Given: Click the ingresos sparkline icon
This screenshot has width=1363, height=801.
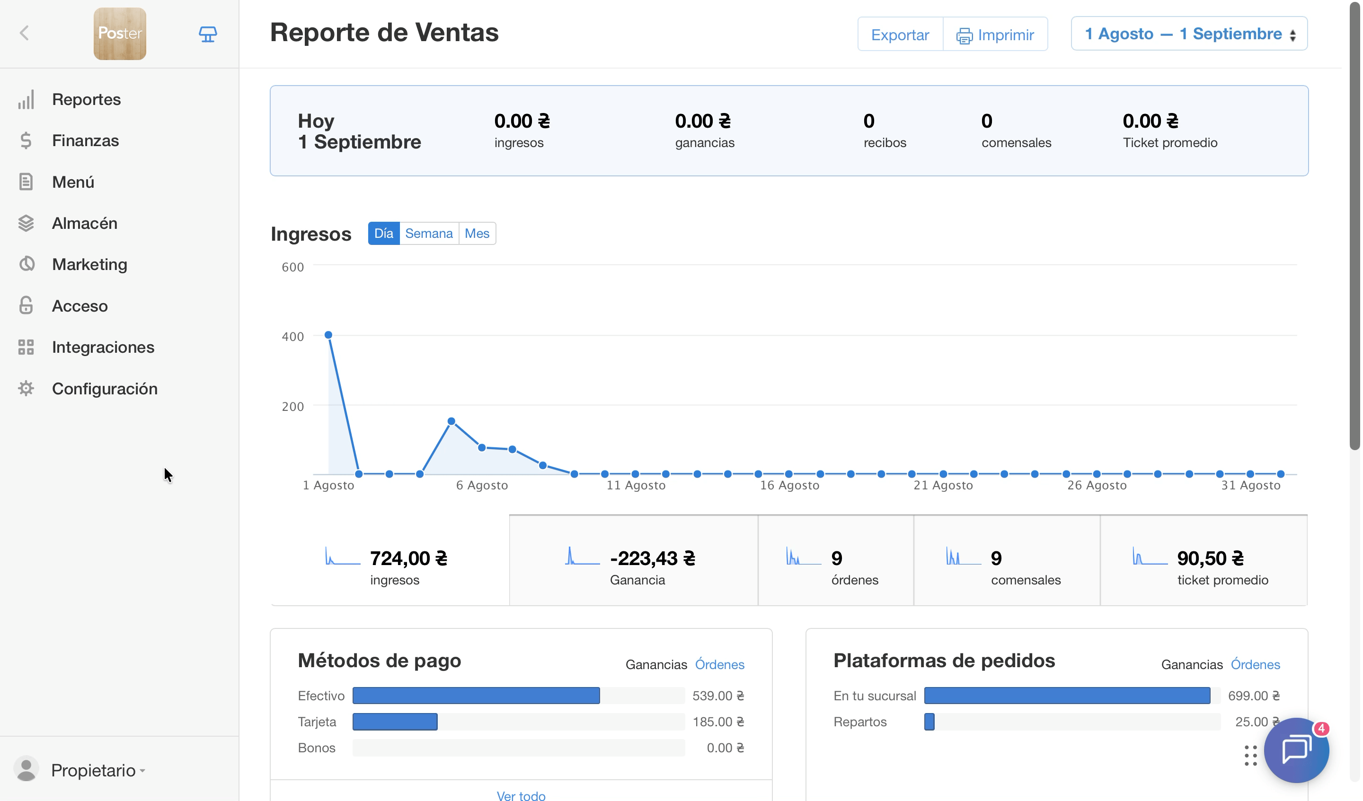Looking at the screenshot, I should point(342,556).
